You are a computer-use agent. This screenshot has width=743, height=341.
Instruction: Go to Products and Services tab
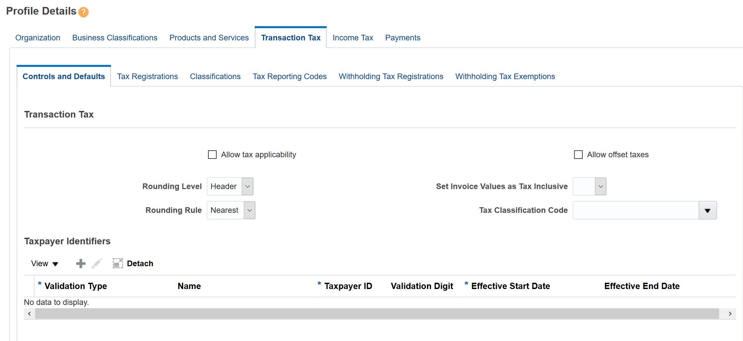(x=209, y=38)
